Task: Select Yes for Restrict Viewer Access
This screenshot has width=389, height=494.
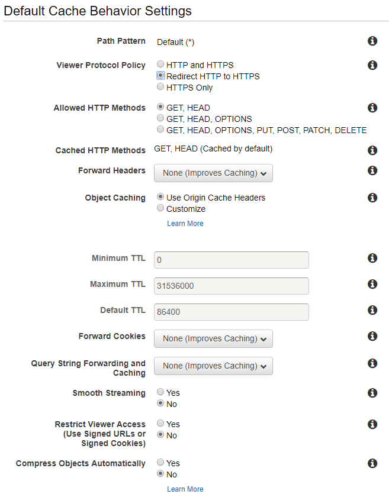Action: coord(160,424)
